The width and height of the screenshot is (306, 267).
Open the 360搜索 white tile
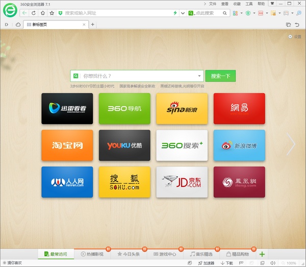tap(182, 145)
